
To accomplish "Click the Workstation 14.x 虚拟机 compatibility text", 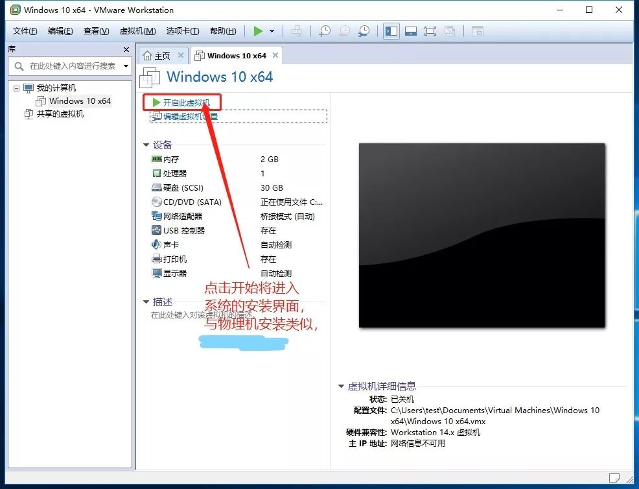I will (x=436, y=433).
